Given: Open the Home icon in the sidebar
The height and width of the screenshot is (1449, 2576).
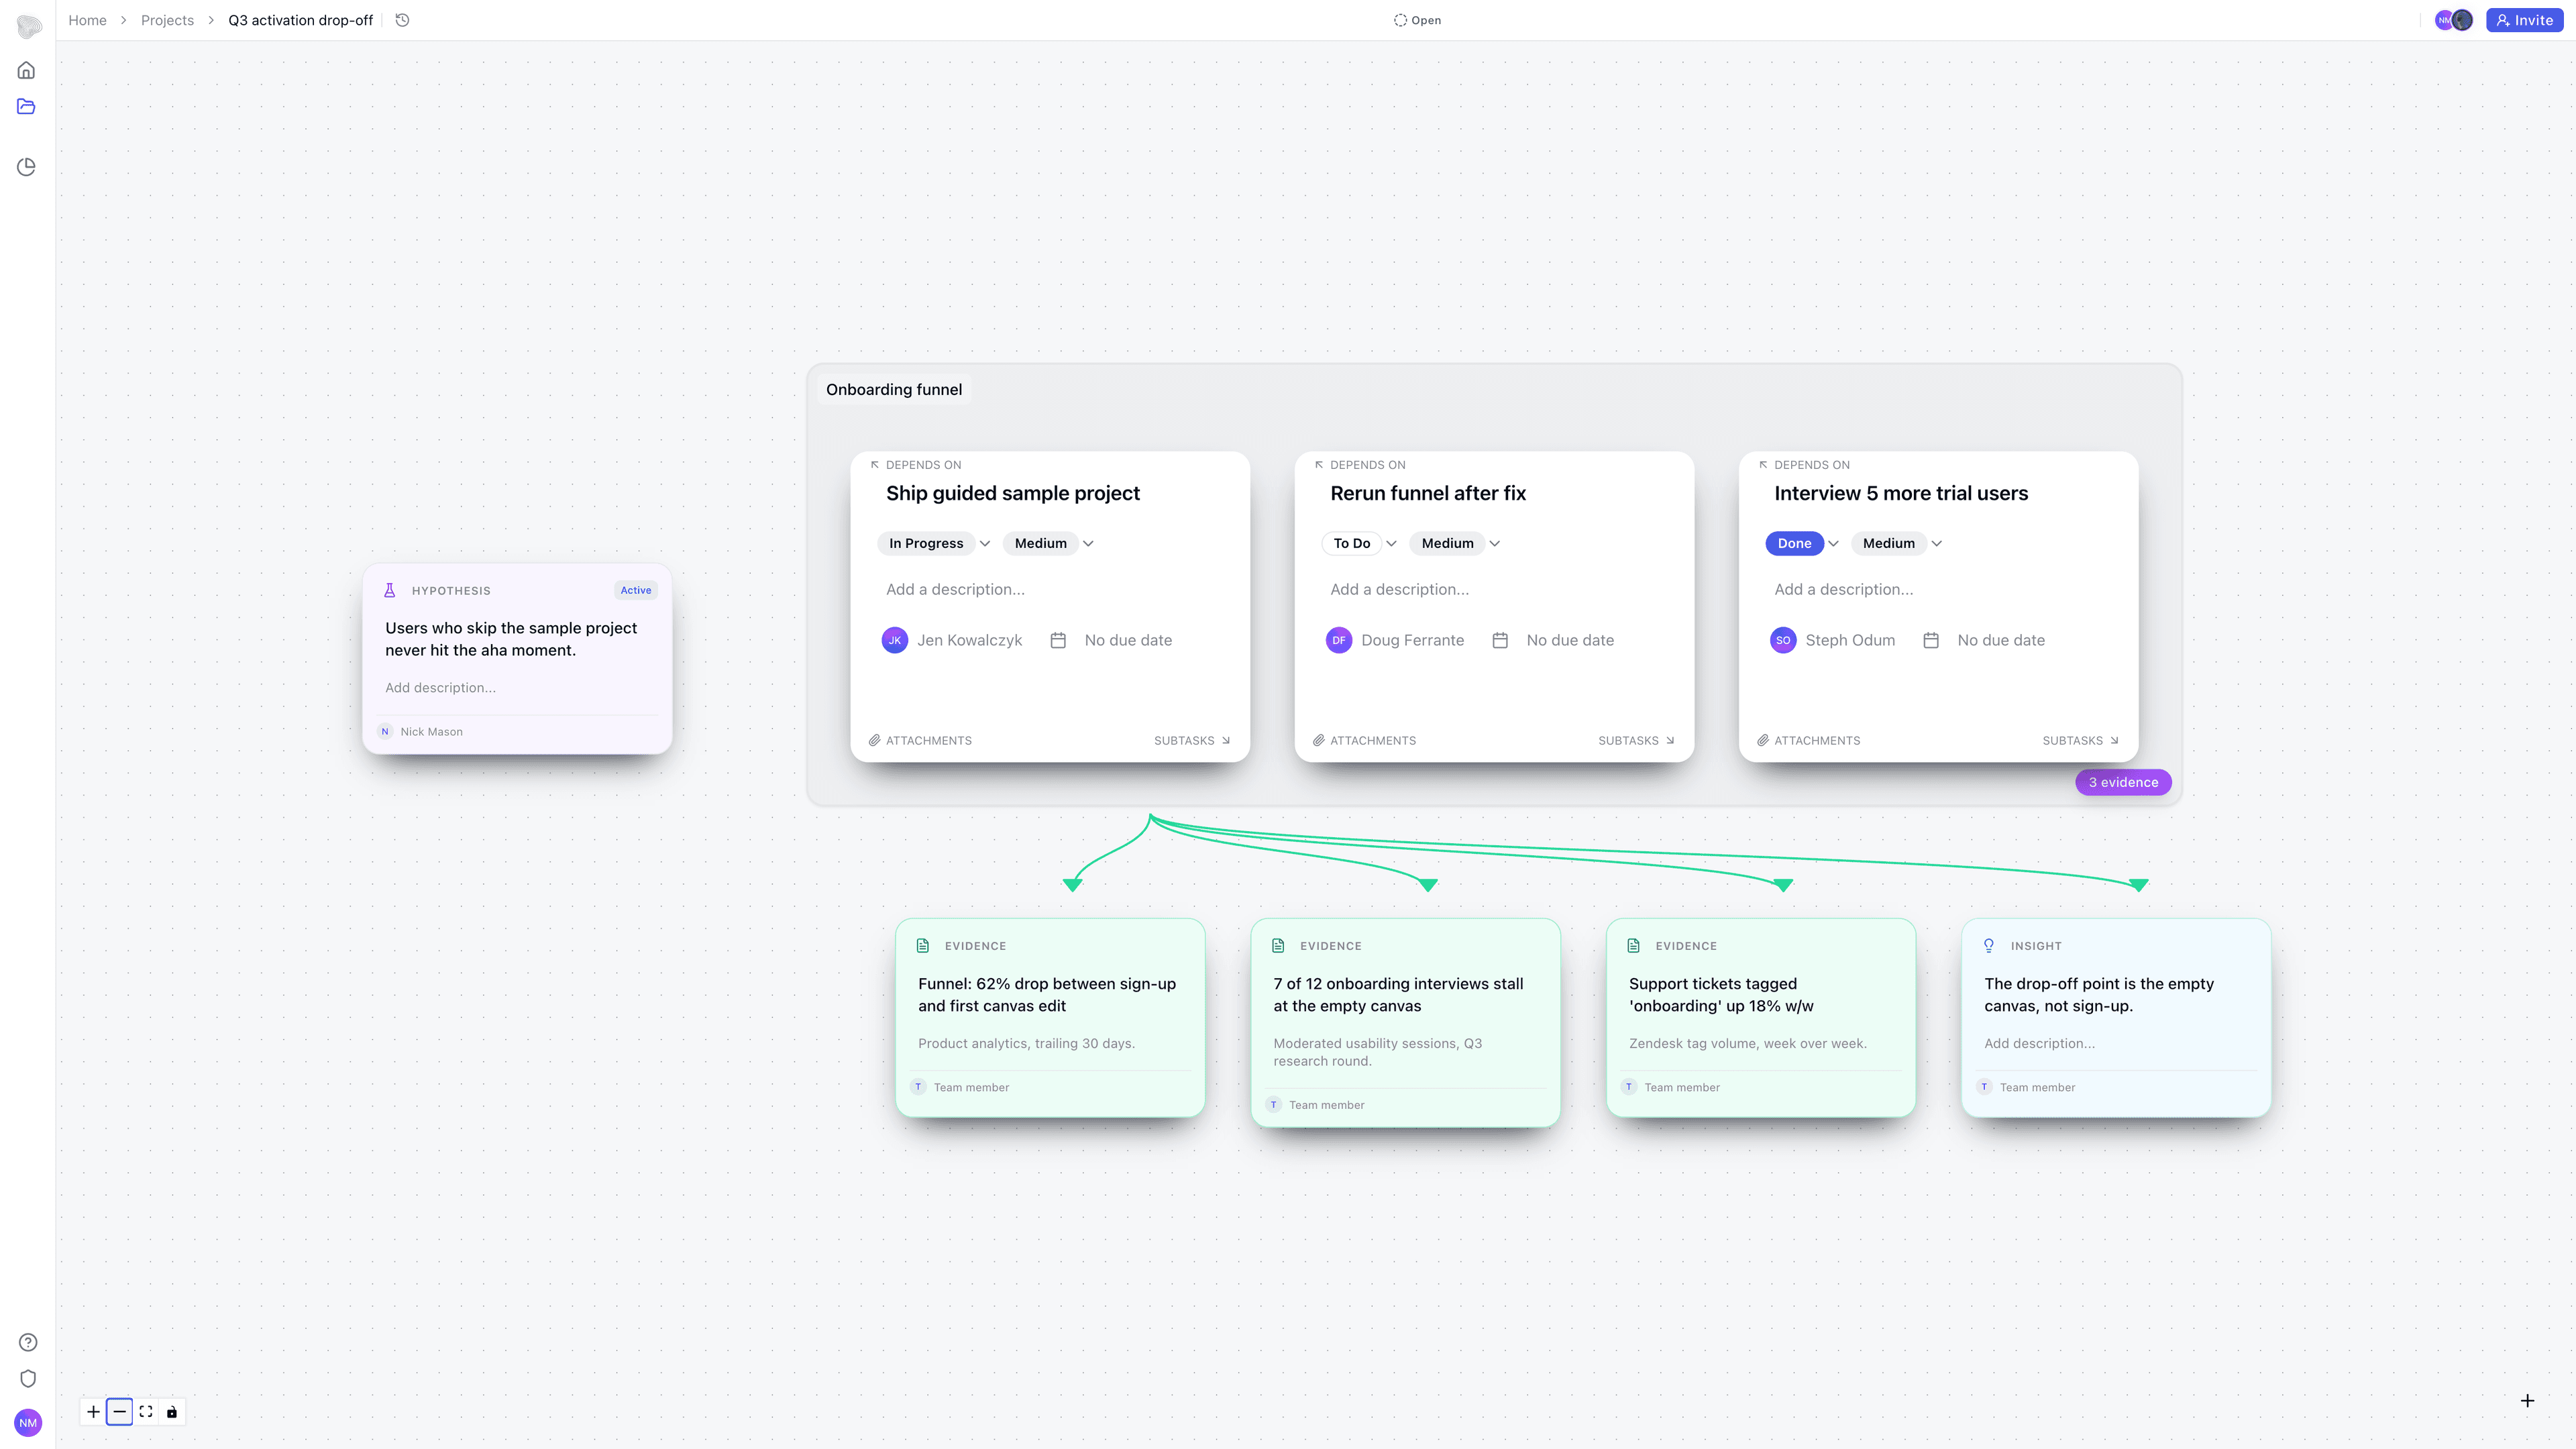Looking at the screenshot, I should click(x=27, y=70).
